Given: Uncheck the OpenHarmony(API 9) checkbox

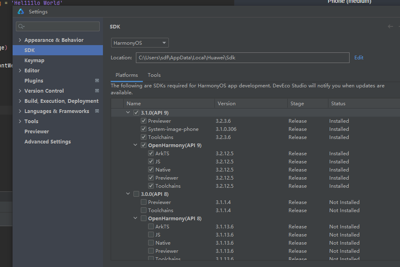Looking at the screenshot, I should pos(144,145).
